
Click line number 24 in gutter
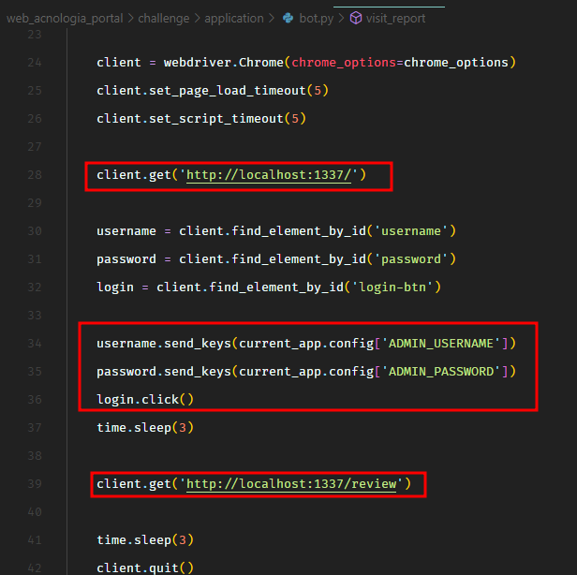point(34,63)
